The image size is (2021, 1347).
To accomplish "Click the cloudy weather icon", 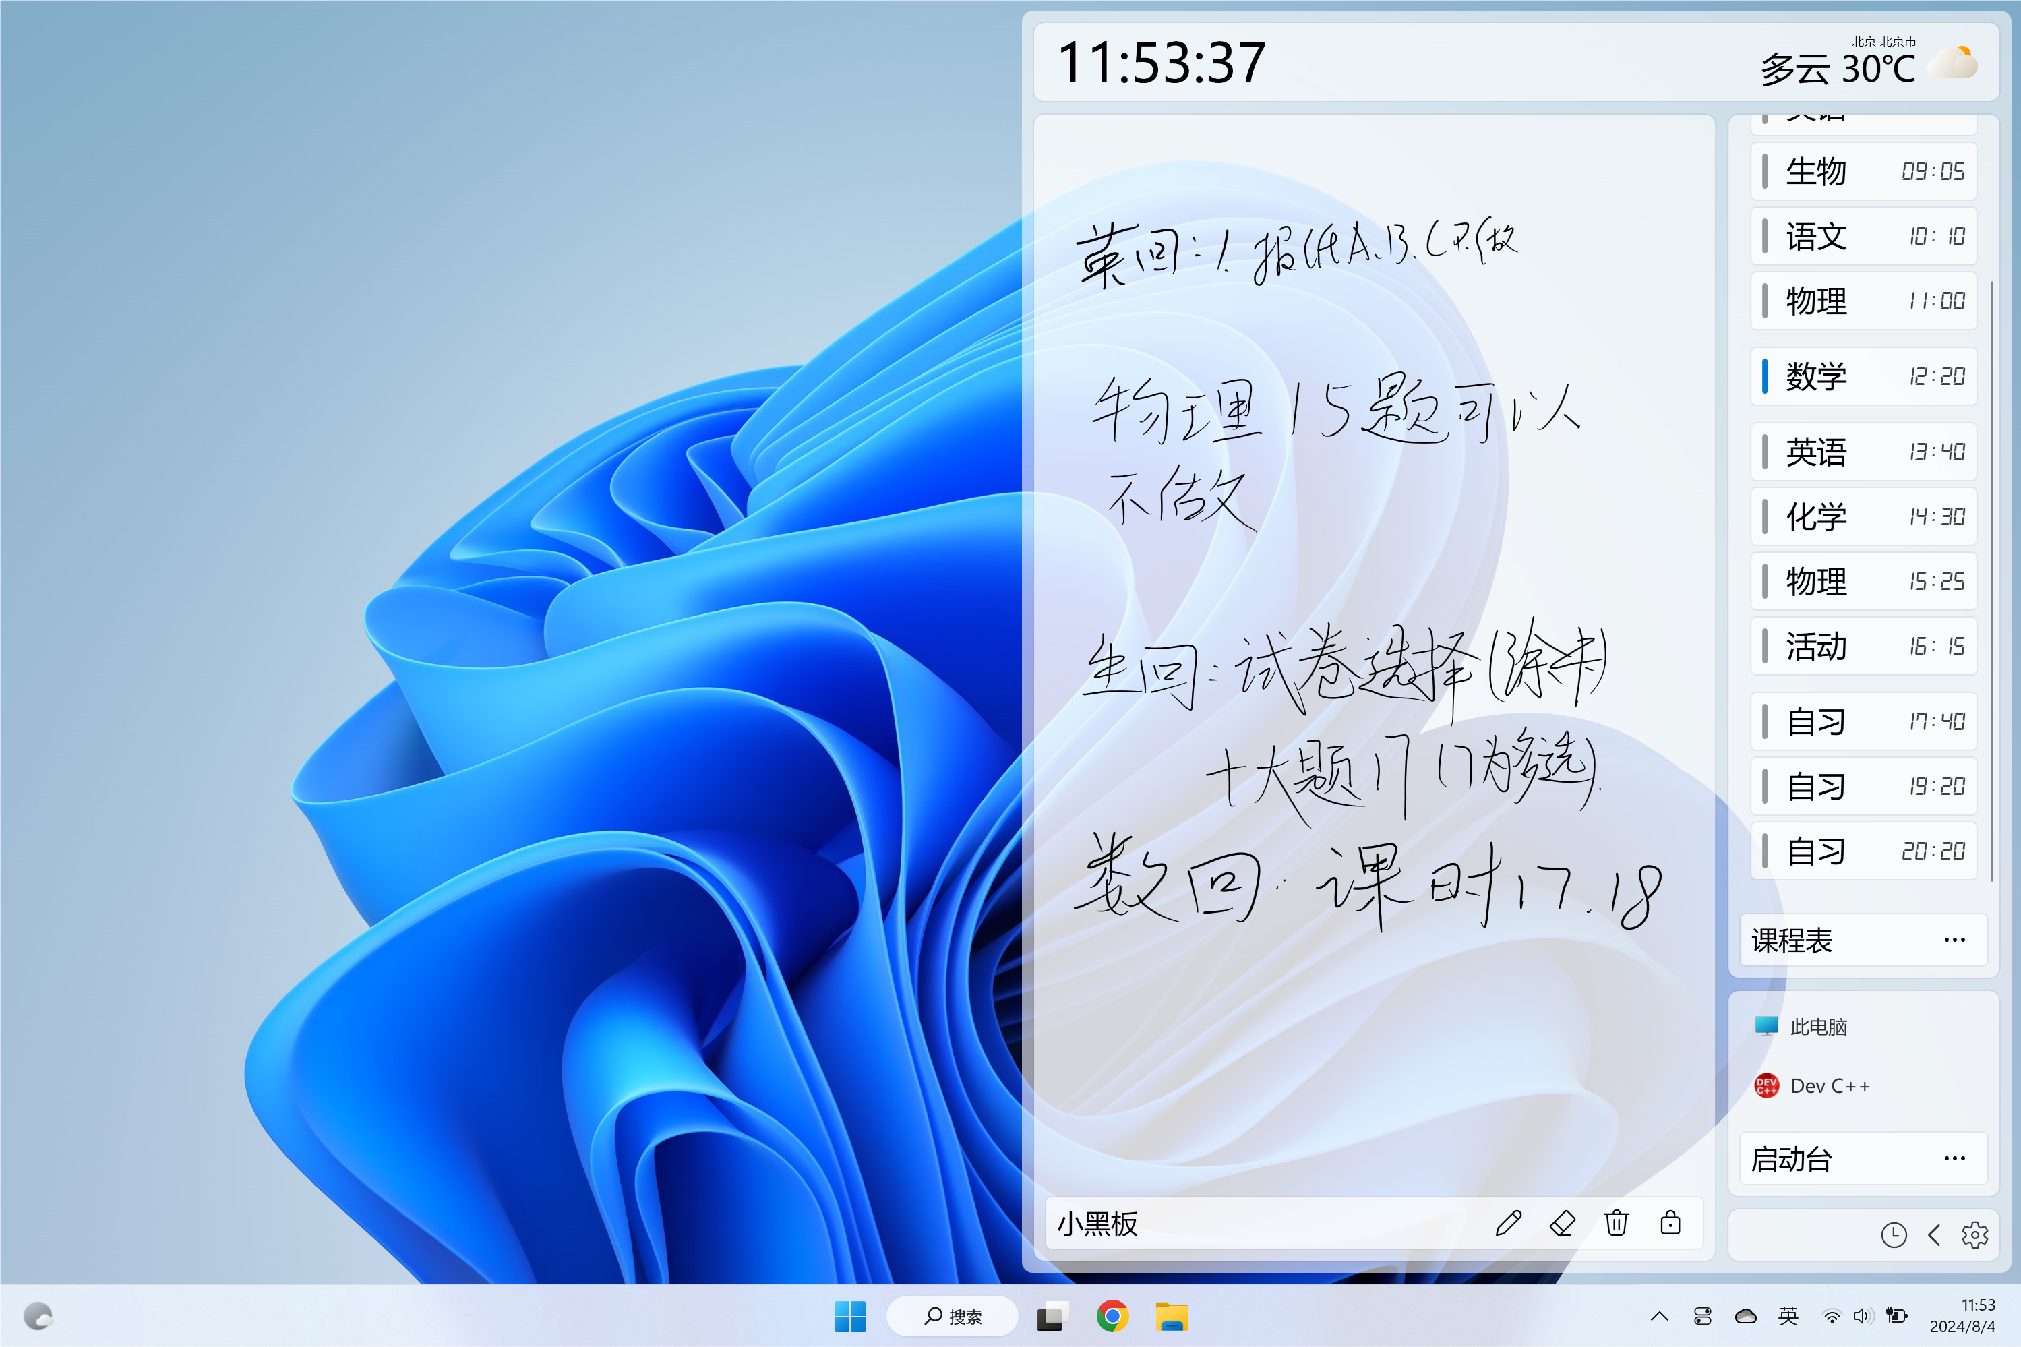I will (x=1952, y=63).
